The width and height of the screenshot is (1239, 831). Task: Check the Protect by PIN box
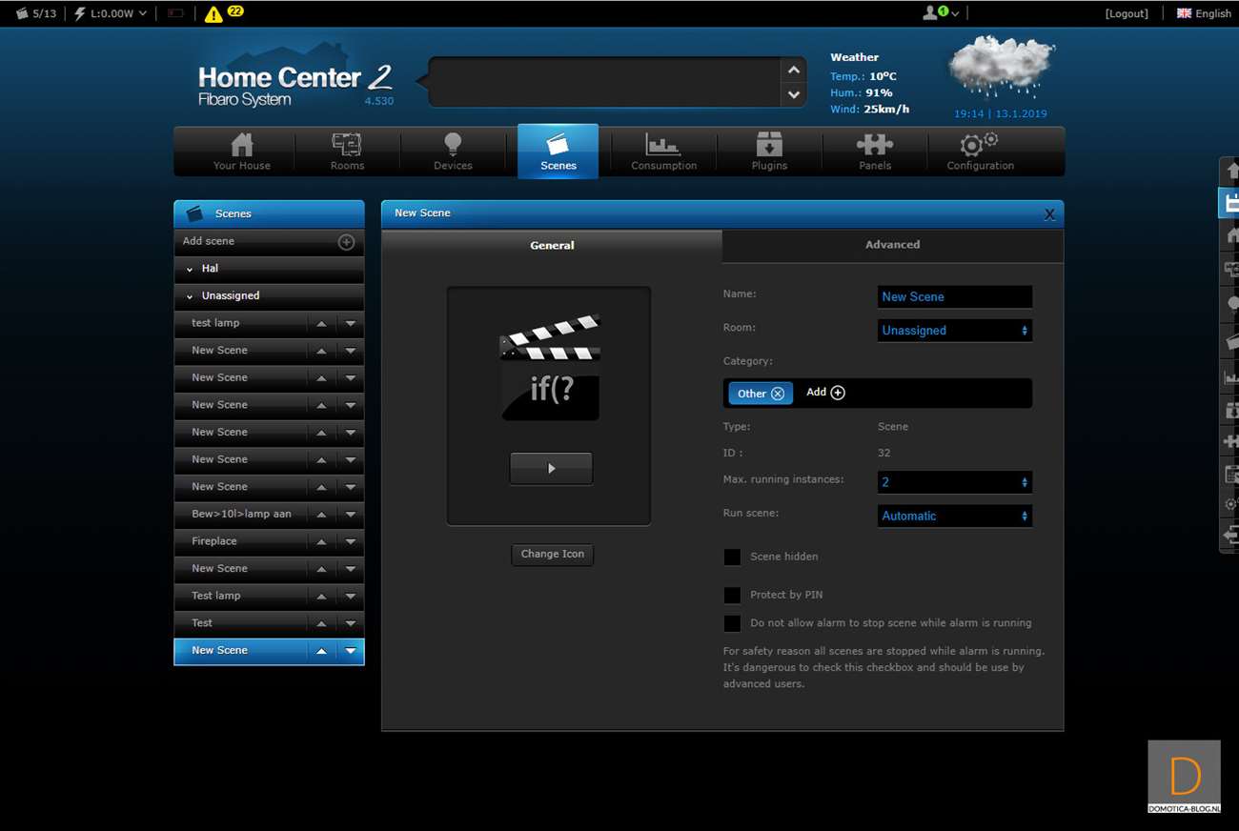[x=732, y=596]
